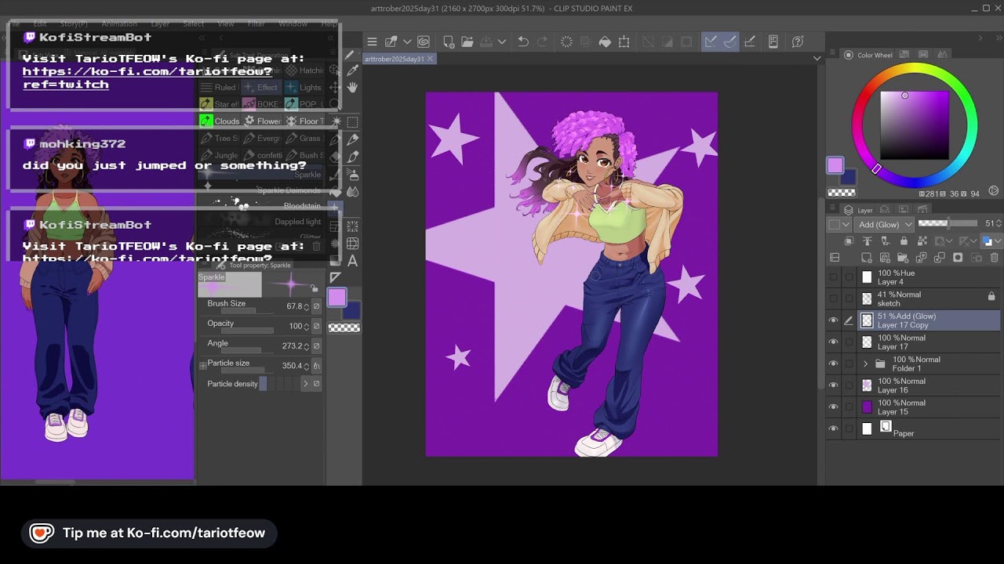Hide Layer 16
This screenshot has width=1004, height=564.
[833, 385]
